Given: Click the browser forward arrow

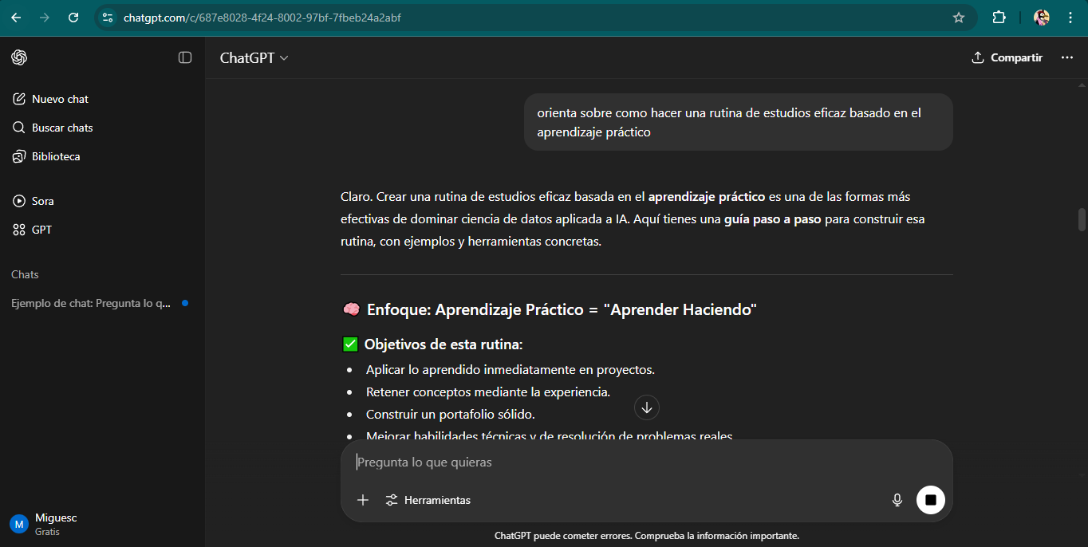Looking at the screenshot, I should 45,18.
